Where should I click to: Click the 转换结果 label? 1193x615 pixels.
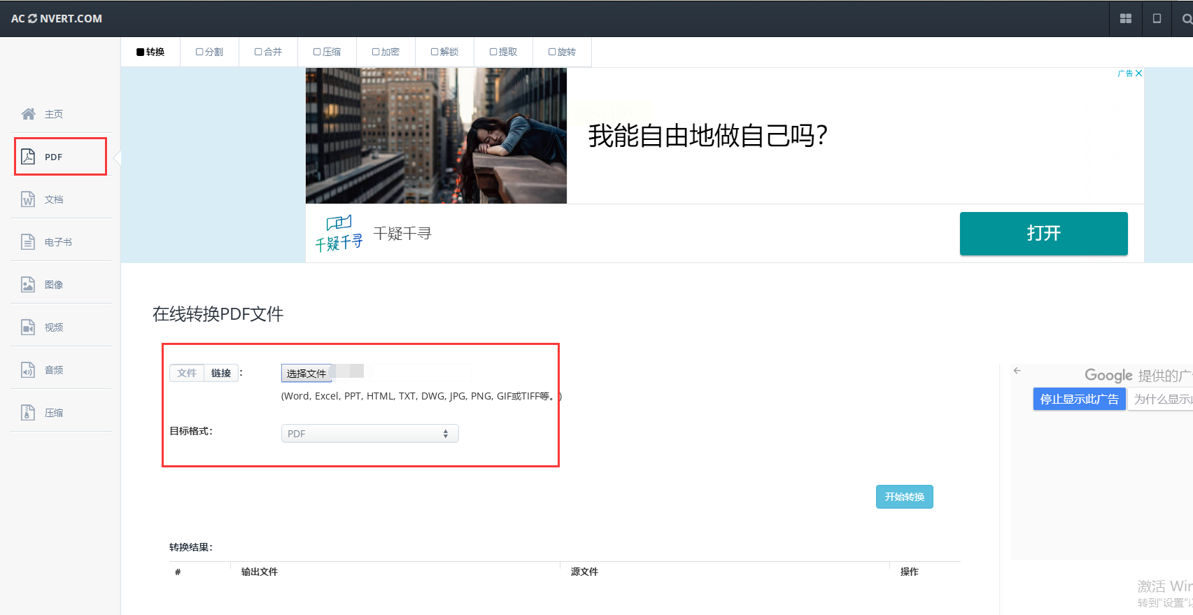pyautogui.click(x=191, y=547)
